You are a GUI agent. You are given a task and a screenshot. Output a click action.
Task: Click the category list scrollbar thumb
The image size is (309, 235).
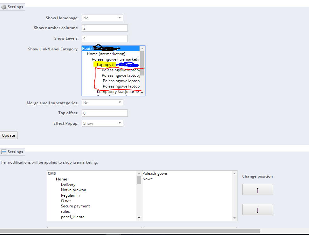142,63
